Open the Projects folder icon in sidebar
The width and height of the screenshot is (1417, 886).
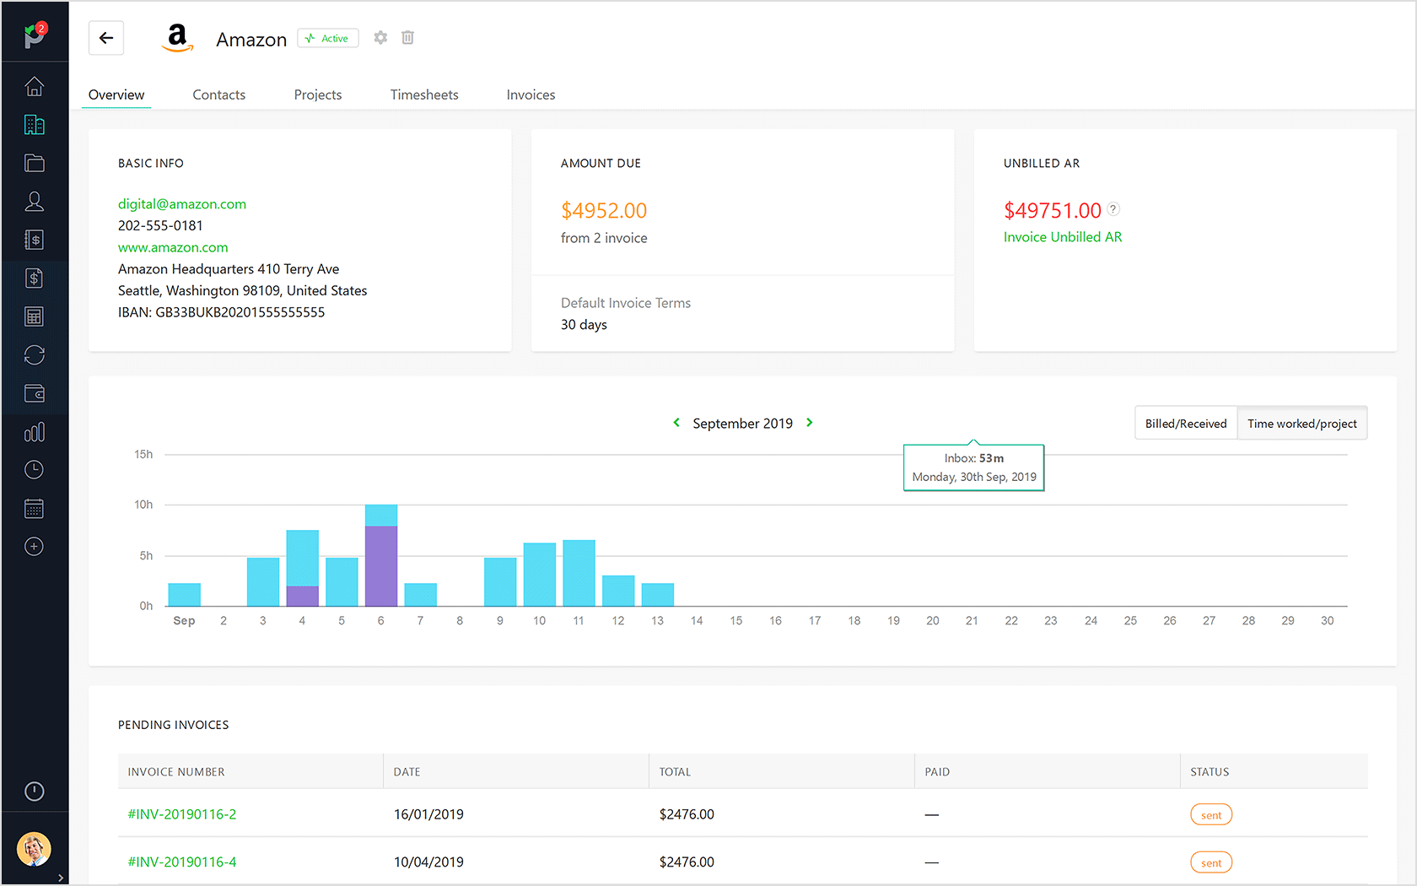pyautogui.click(x=34, y=163)
